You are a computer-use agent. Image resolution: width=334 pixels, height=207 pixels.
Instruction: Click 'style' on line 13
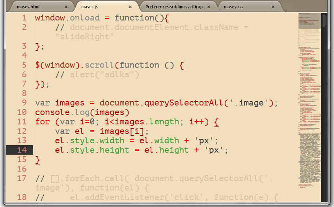(x=82, y=141)
